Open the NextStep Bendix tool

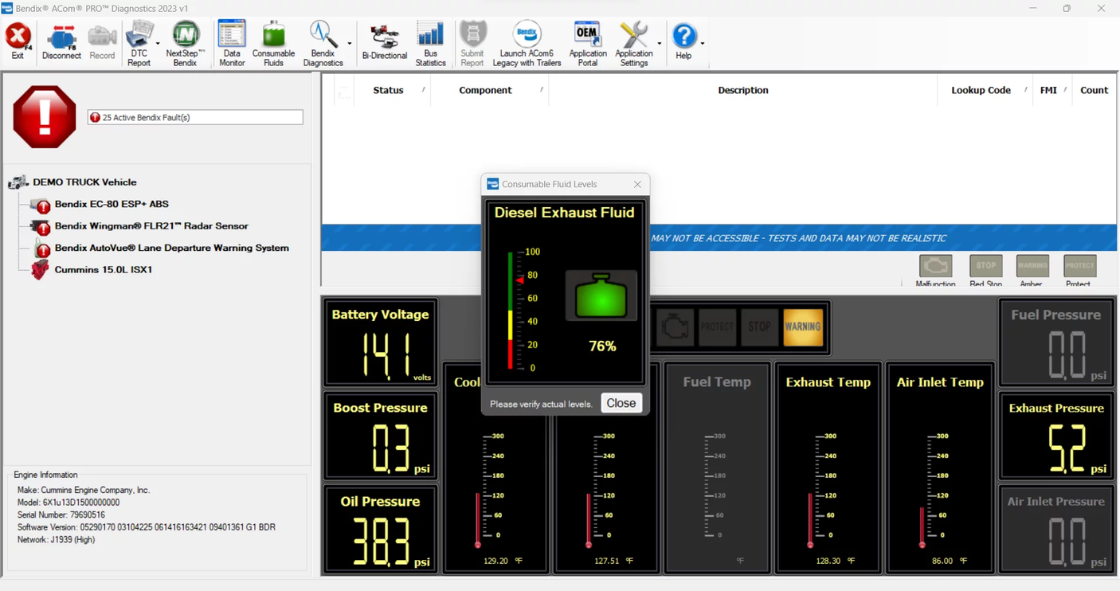(185, 41)
